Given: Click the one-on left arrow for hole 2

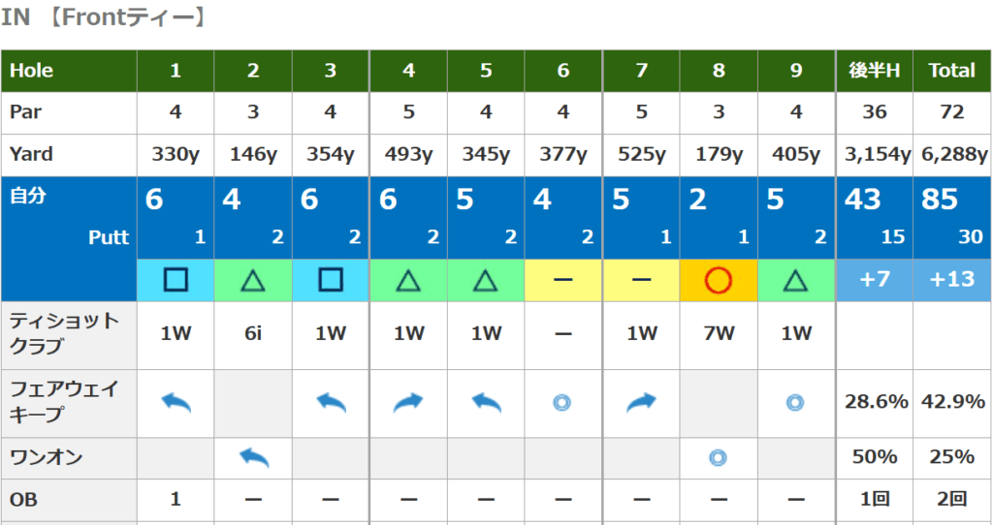Looking at the screenshot, I should click(x=253, y=456).
